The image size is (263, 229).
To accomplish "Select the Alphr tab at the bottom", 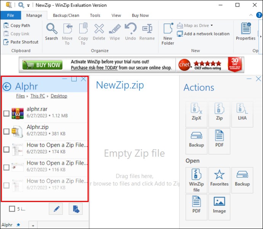I will [x=7, y=225].
